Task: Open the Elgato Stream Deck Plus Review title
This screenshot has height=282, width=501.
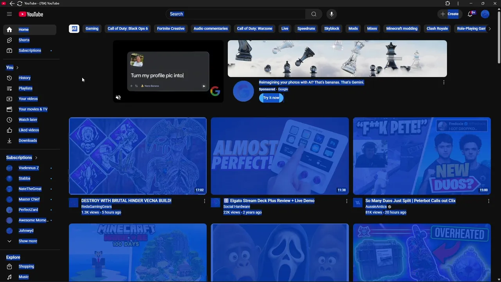Action: click(269, 201)
